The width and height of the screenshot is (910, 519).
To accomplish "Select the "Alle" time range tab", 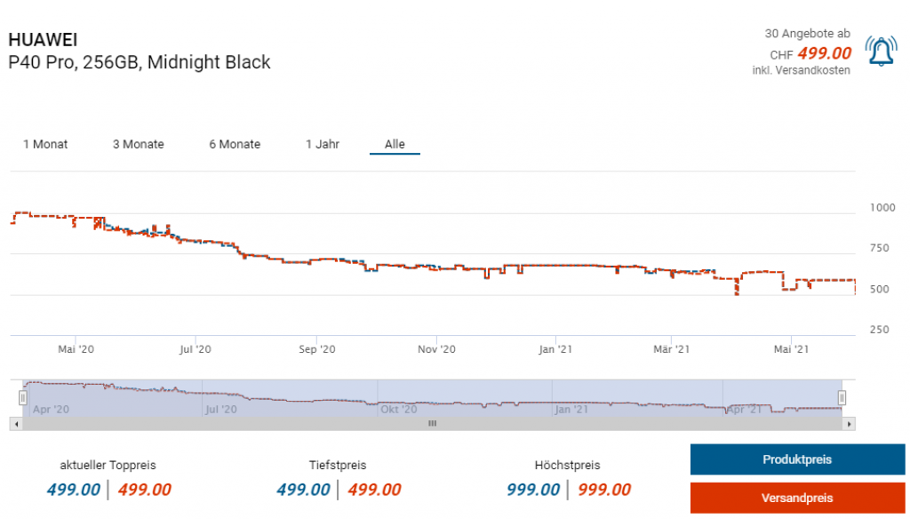I will tap(395, 144).
